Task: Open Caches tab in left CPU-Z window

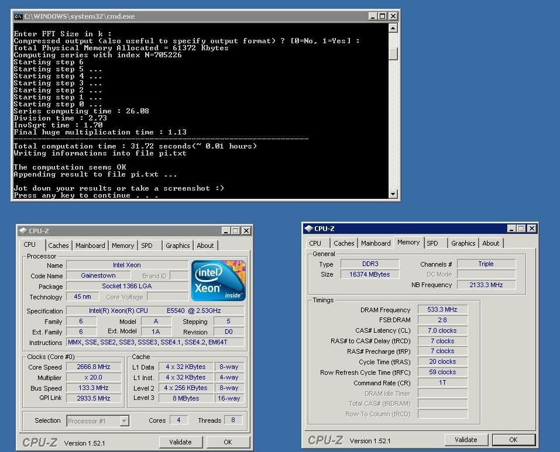Action: (x=58, y=246)
